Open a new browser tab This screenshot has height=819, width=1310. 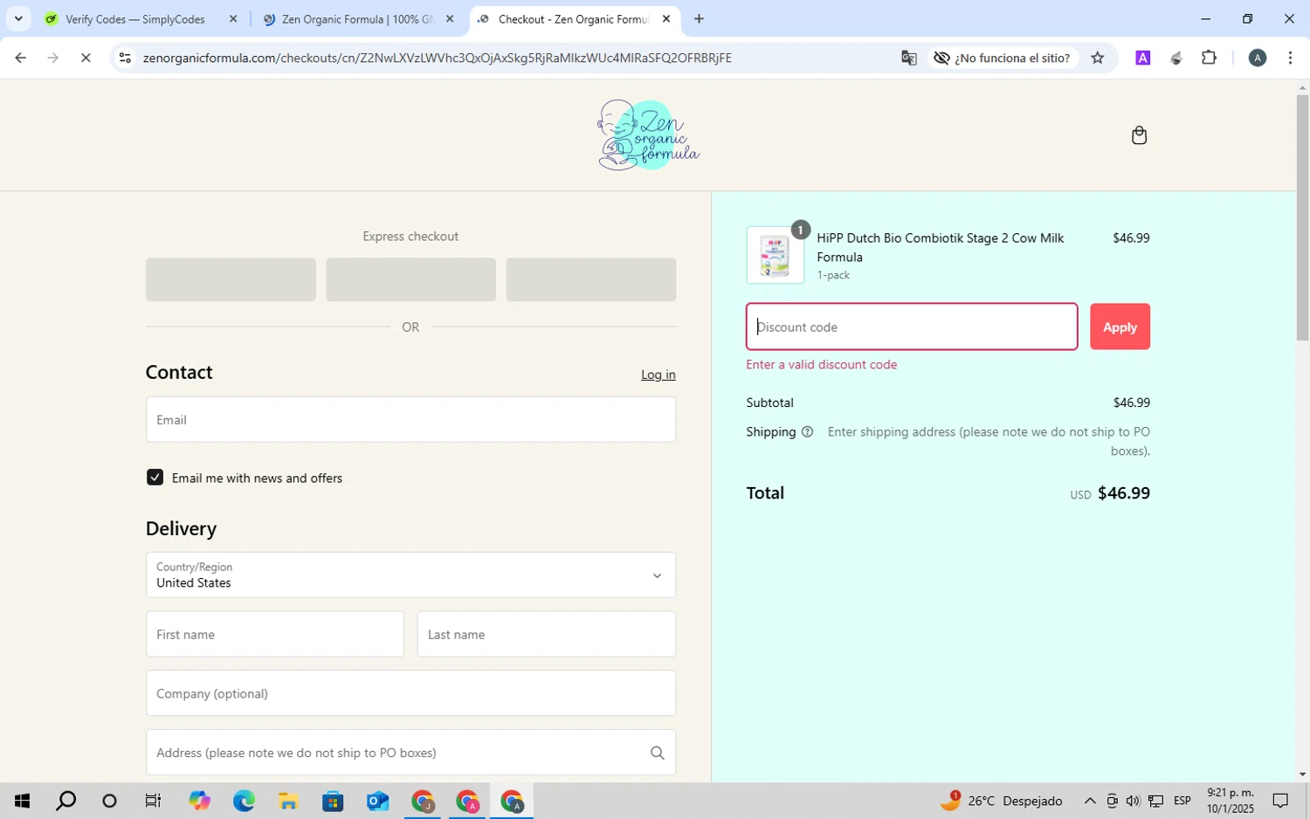[699, 18]
